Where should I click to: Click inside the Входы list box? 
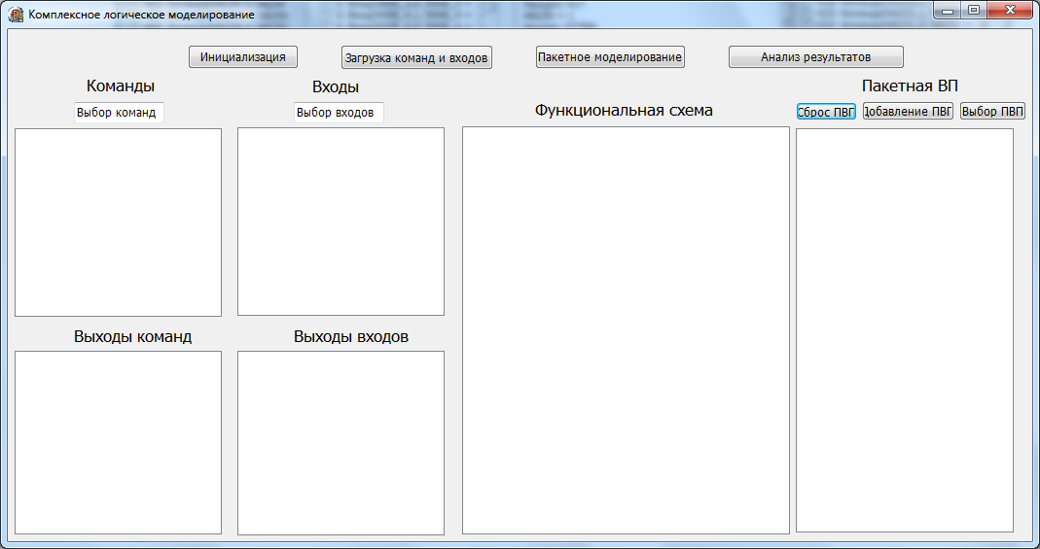(x=341, y=222)
